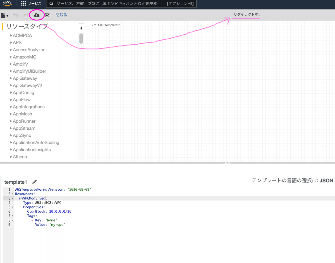Click the undo arrow icon

[x=16, y=15]
